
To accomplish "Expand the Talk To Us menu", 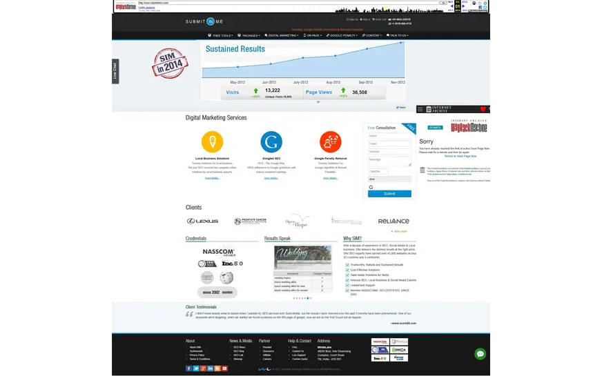I will coord(398,35).
